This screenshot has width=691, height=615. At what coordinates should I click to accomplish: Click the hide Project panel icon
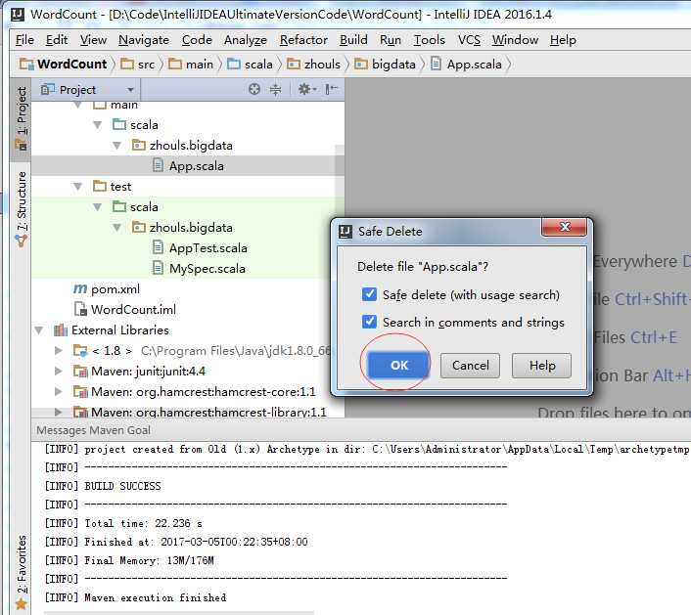pos(331,89)
